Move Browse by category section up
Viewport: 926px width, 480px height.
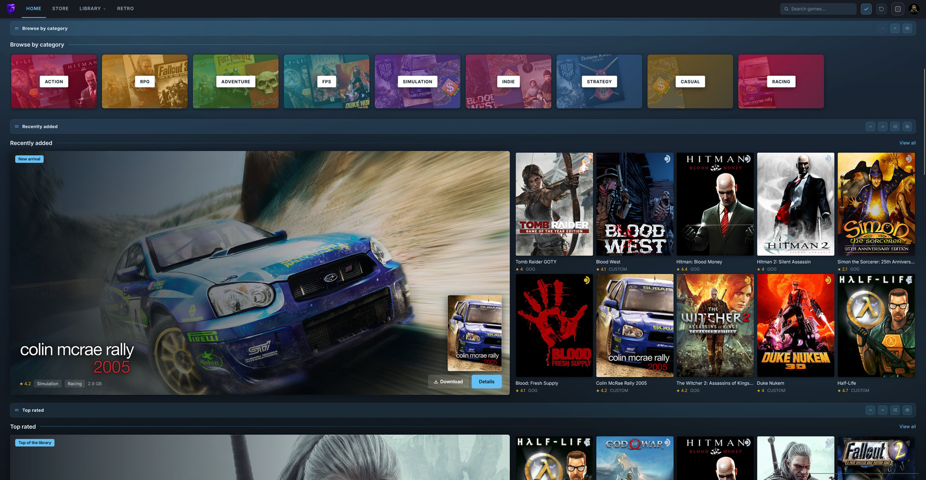tap(883, 28)
